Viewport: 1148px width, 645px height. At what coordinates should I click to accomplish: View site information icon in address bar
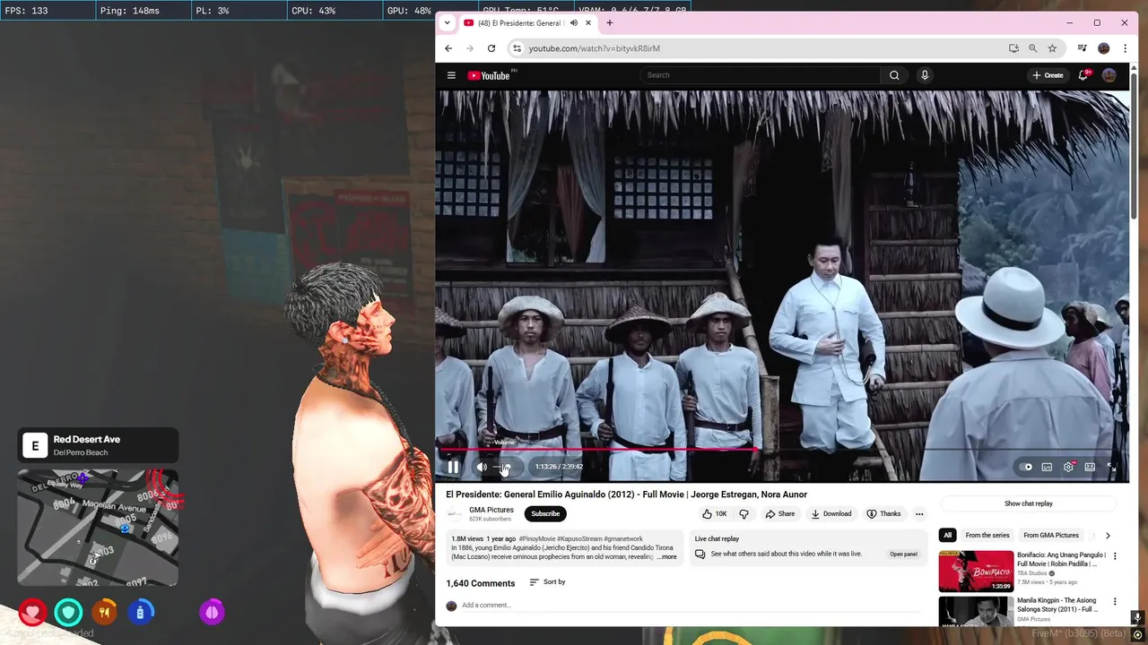tap(517, 48)
